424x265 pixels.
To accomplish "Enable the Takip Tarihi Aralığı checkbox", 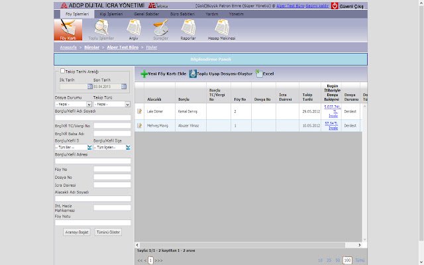I will (62, 71).
